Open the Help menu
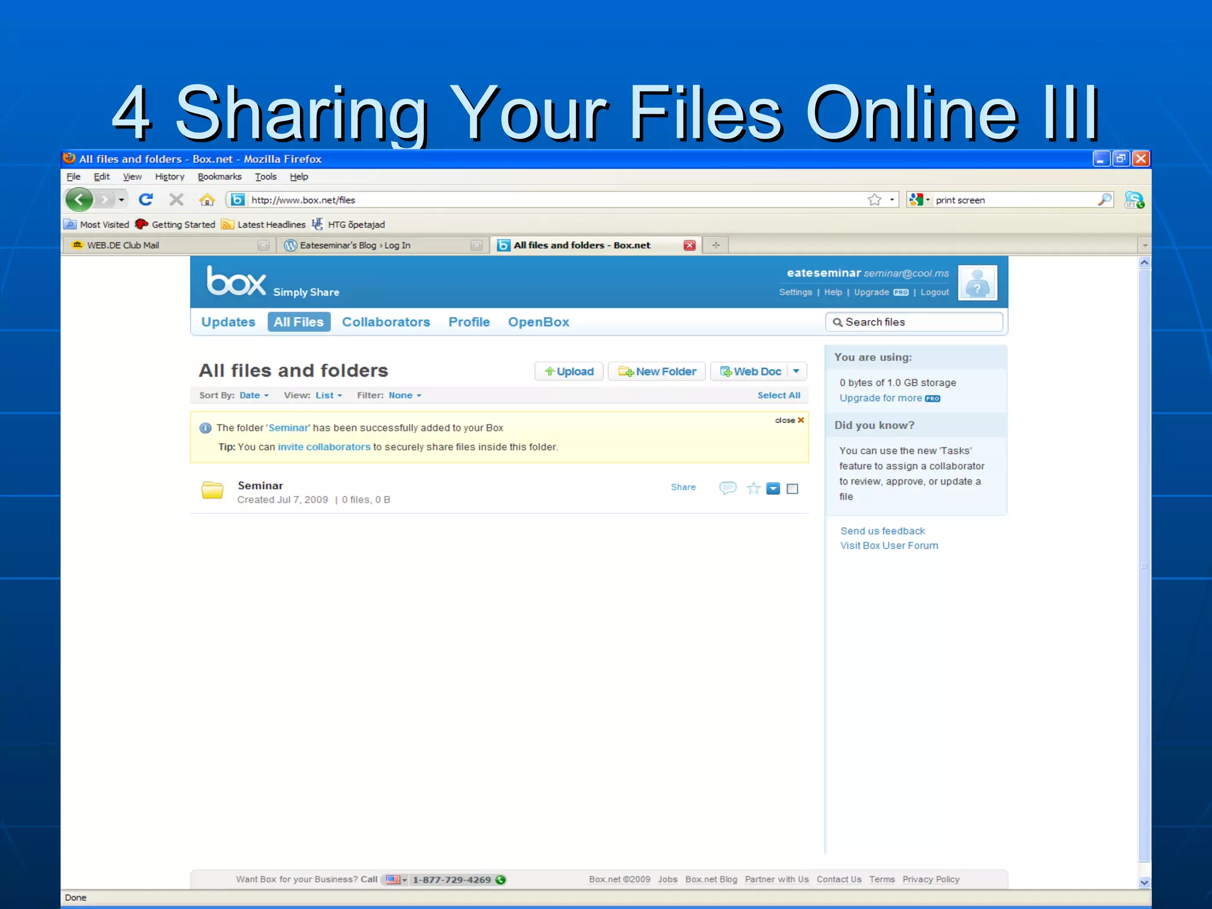Image resolution: width=1212 pixels, height=909 pixels. [x=299, y=176]
